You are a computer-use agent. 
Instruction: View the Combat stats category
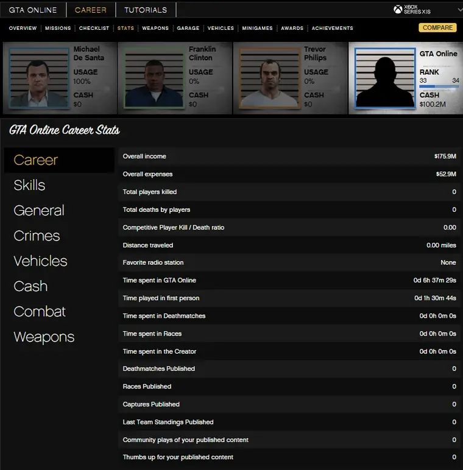tap(40, 312)
